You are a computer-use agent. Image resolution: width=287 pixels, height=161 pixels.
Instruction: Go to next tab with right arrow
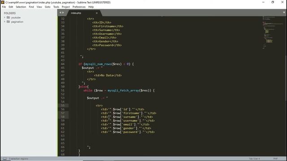(x=63, y=13)
